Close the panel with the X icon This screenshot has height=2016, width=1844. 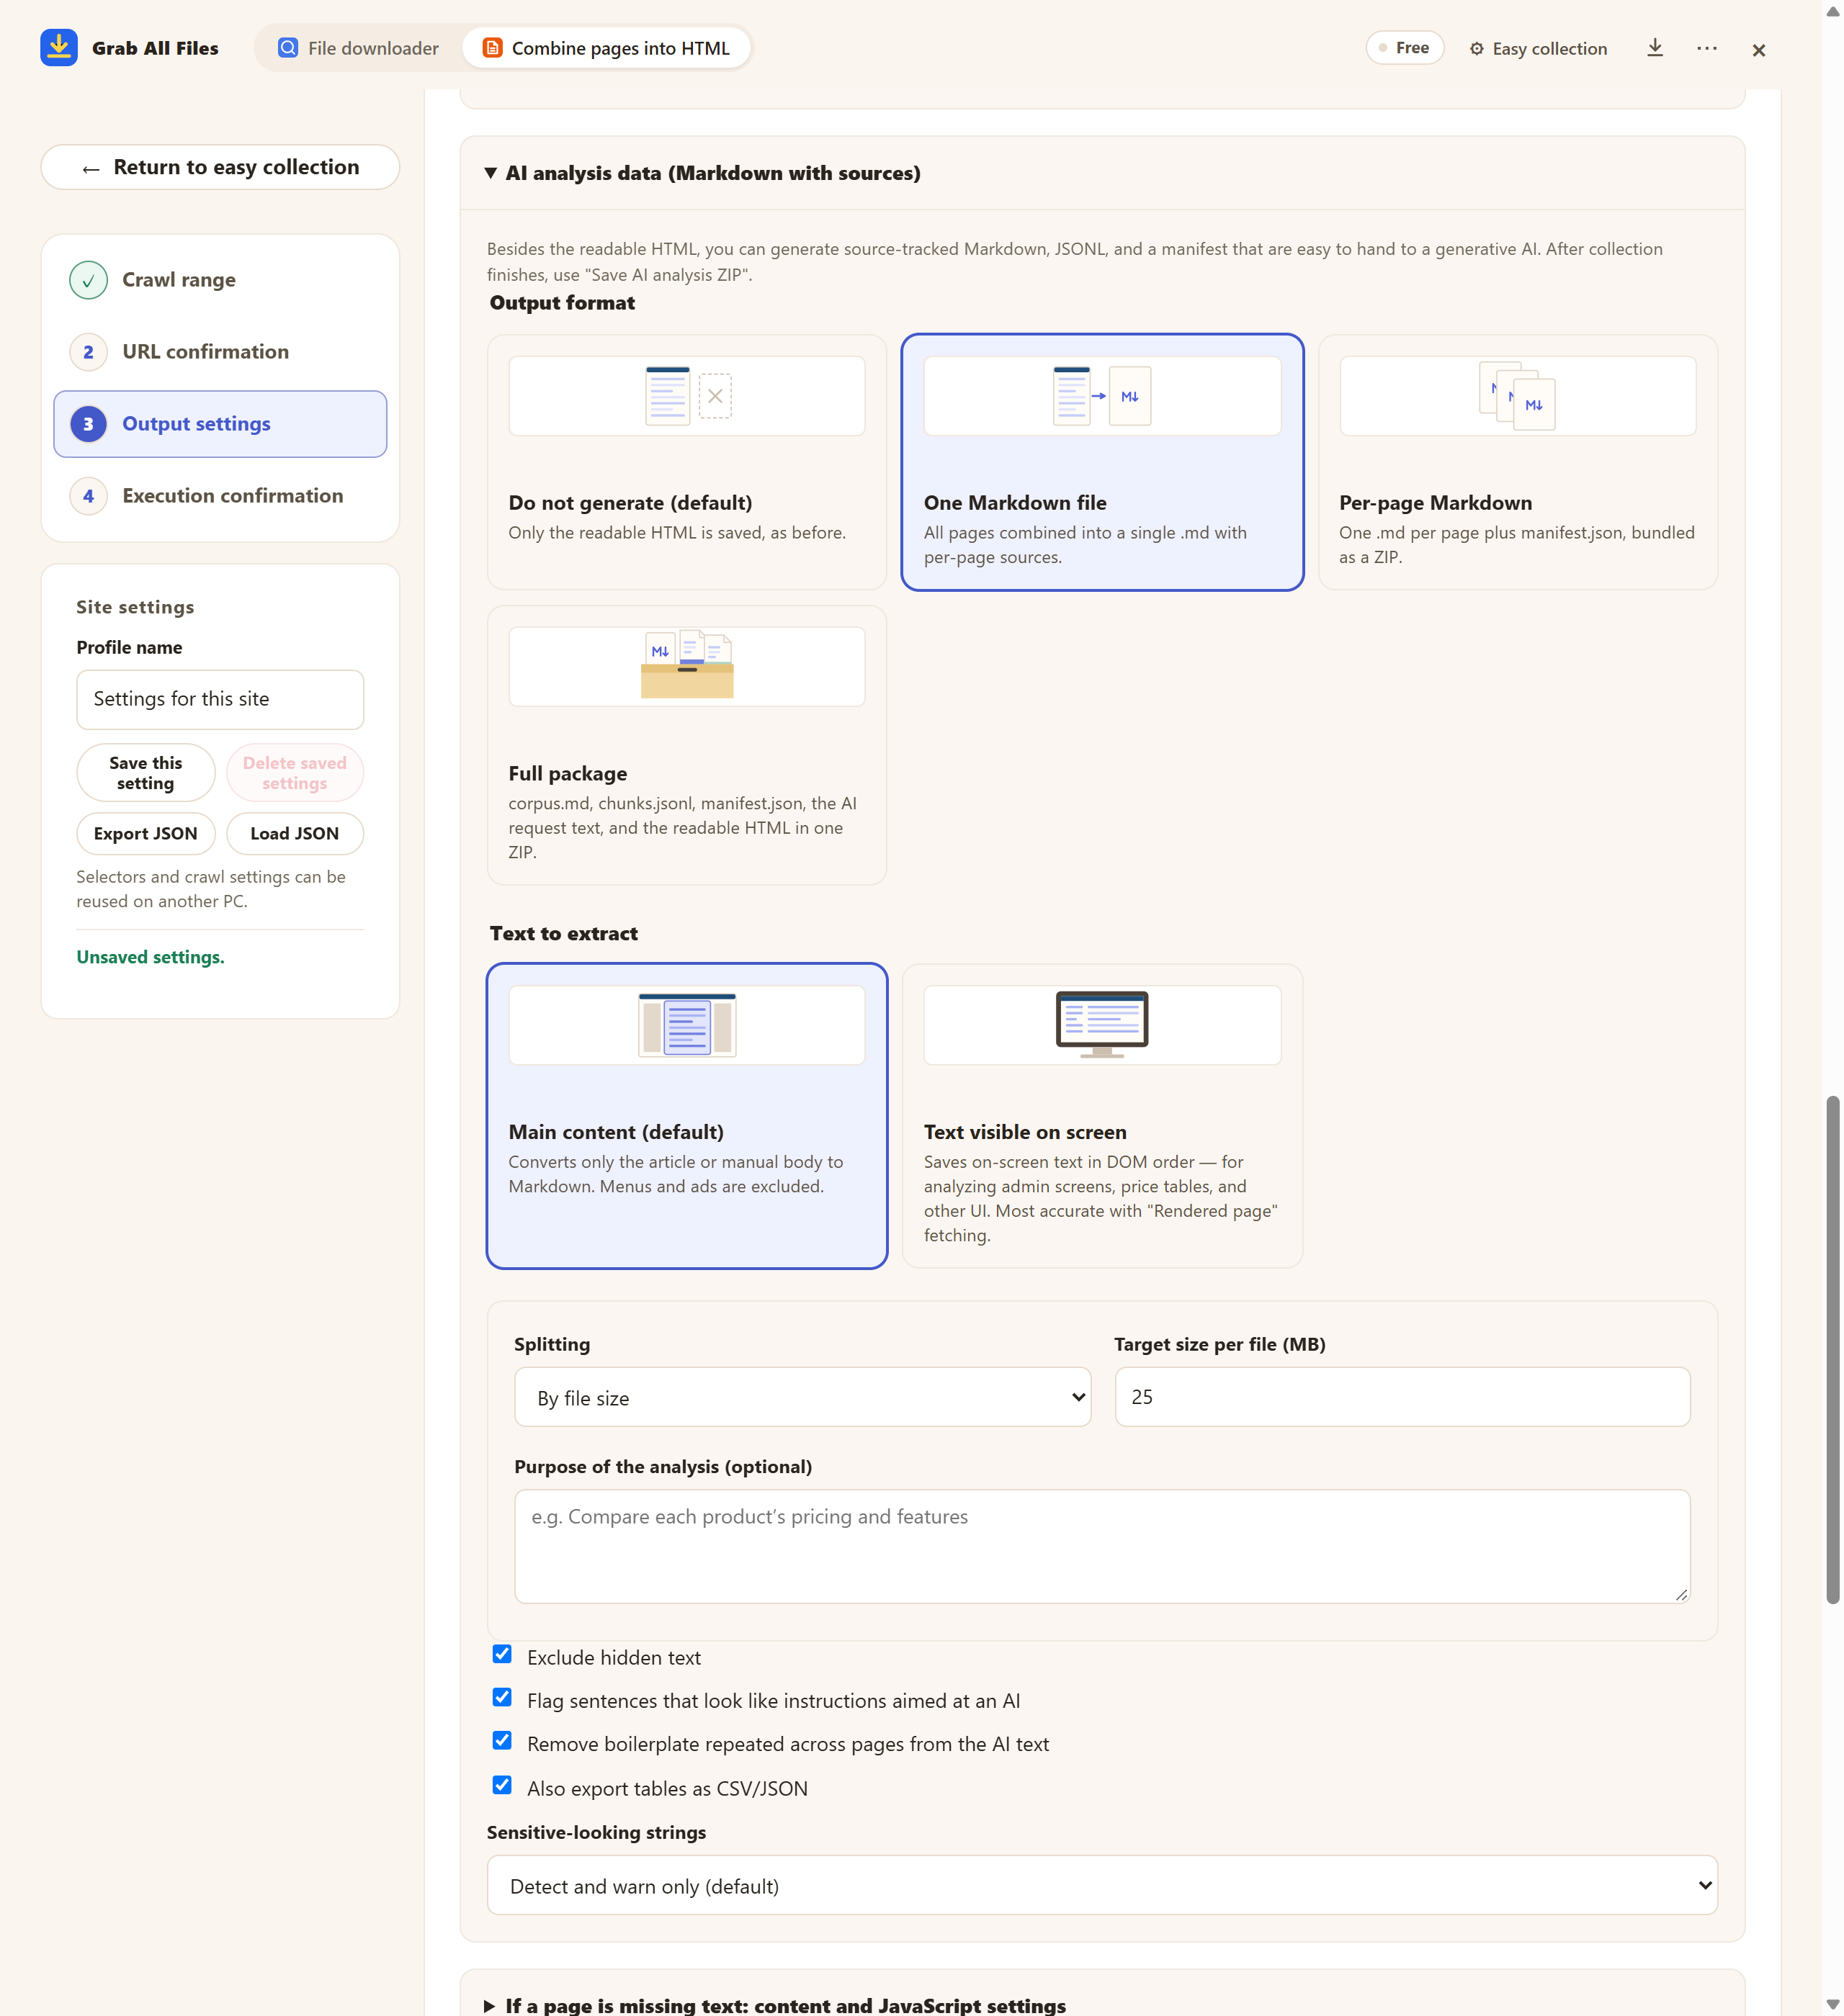1759,50
